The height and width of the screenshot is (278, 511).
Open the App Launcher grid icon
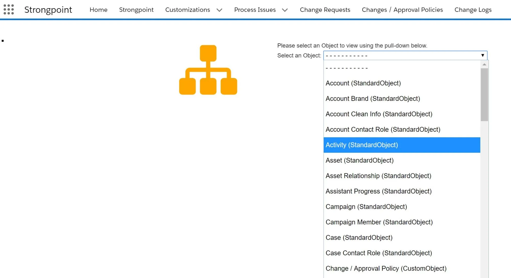coord(9,9)
